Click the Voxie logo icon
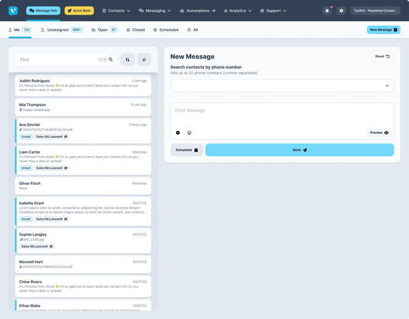The image size is (409, 319). (13, 10)
